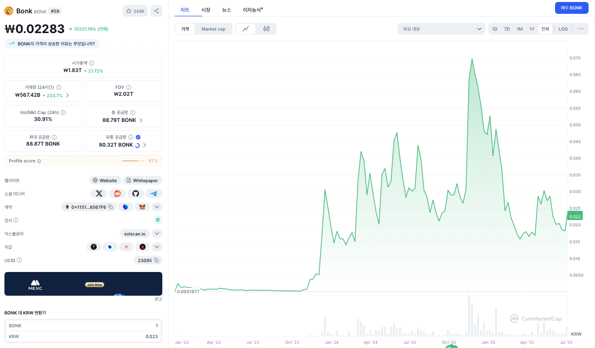
Task: Click the blue shield wallet icon
Action: (x=110, y=247)
